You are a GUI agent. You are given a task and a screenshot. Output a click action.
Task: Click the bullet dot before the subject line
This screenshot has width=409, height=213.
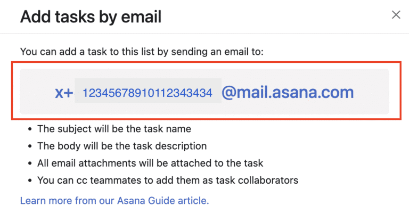tap(27, 129)
